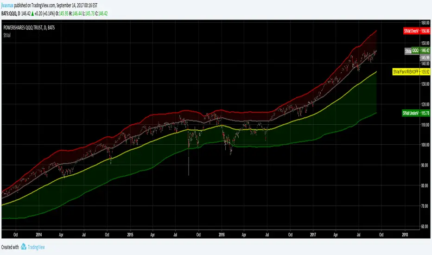Follow the TradingView link beside Created with
The width and height of the screenshot is (432, 255).
(x=36, y=247)
